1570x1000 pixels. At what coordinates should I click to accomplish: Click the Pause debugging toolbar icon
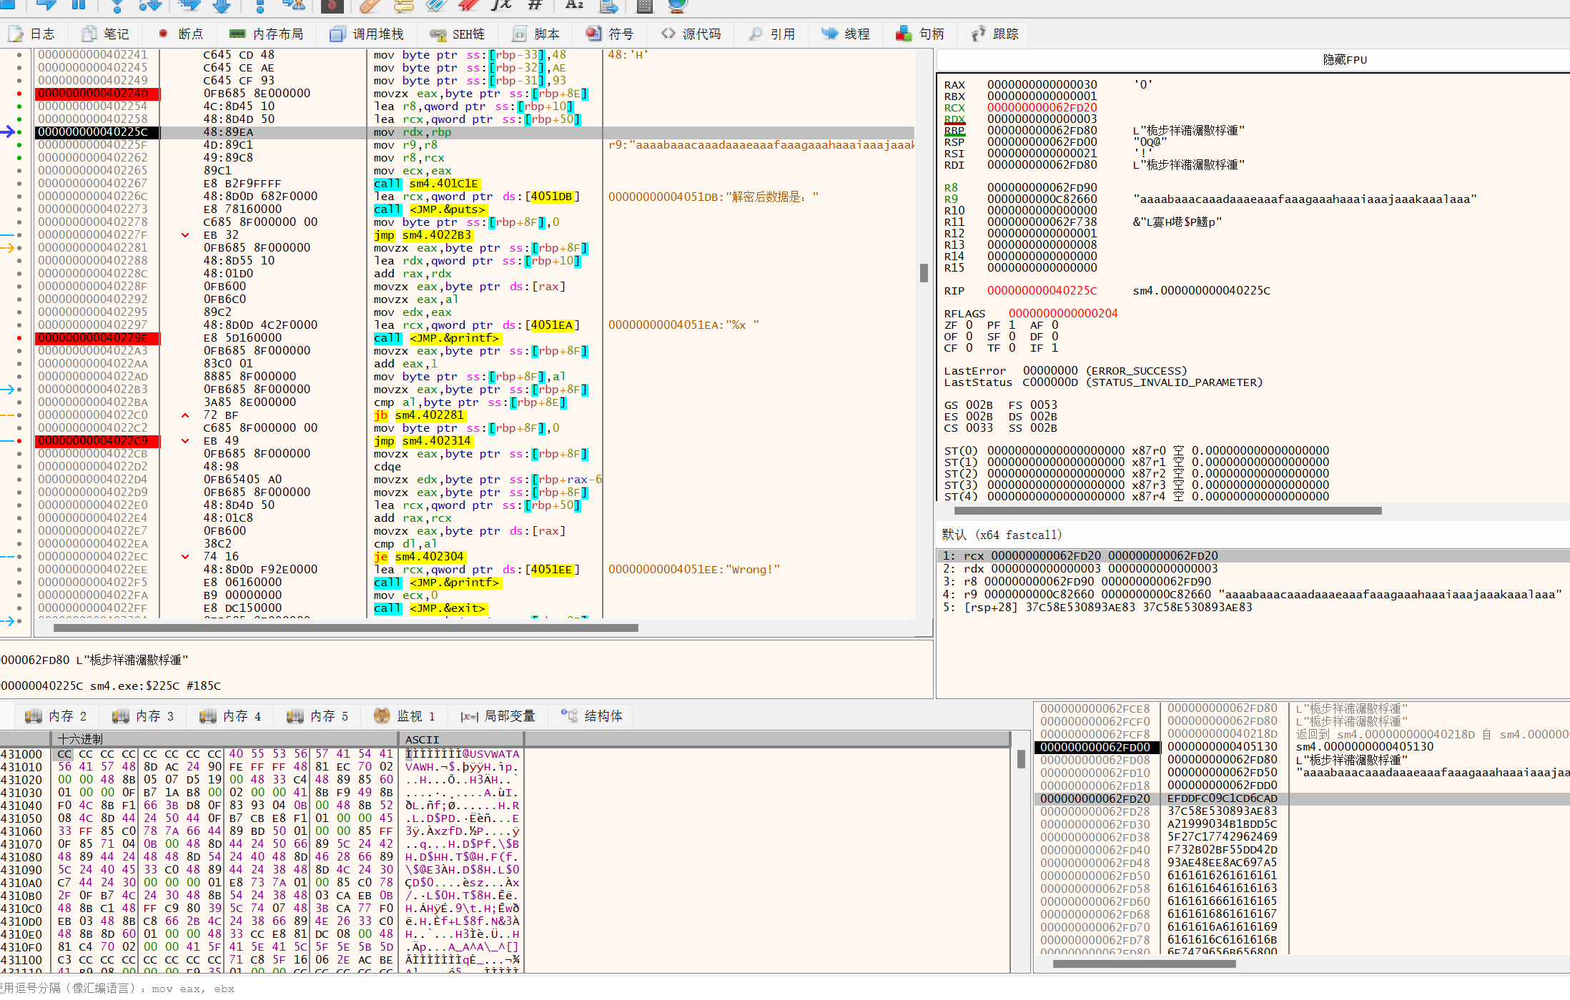coord(79,5)
